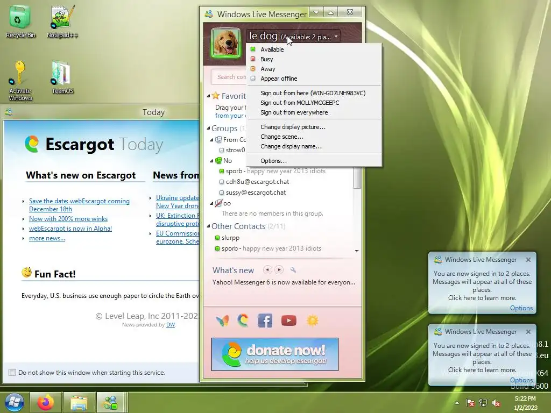Select contact sussy@escargot.chat
The image size is (551, 413).
click(256, 193)
